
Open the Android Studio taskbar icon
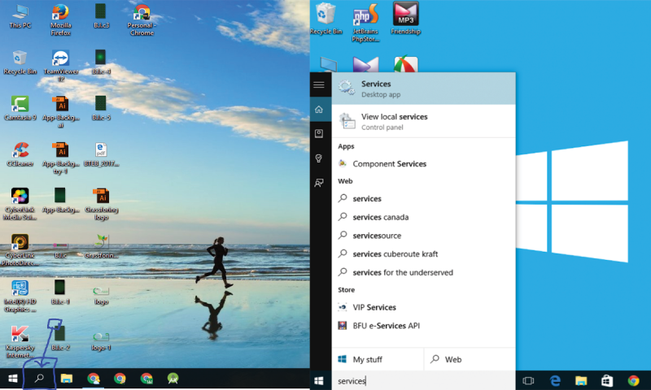pyautogui.click(x=173, y=379)
